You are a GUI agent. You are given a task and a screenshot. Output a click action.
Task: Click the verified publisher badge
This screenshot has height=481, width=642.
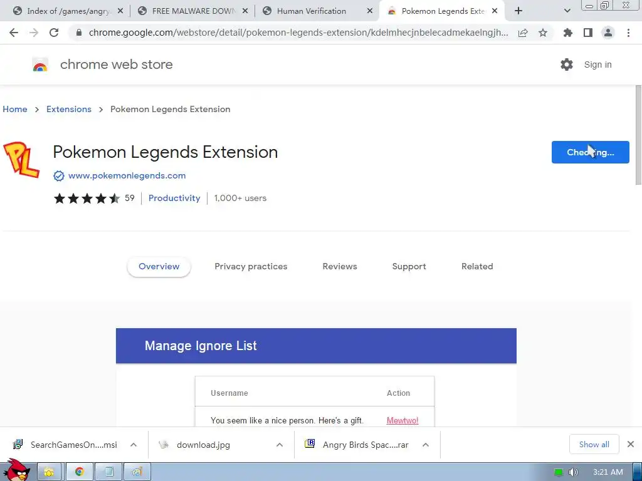coord(58,176)
